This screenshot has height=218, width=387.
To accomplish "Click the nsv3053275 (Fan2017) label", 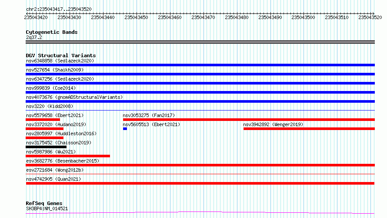I will tap(149, 115).
